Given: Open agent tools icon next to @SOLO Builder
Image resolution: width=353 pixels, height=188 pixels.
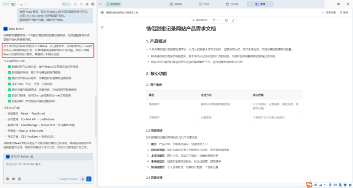Looking at the screenshot, I should [32, 156].
